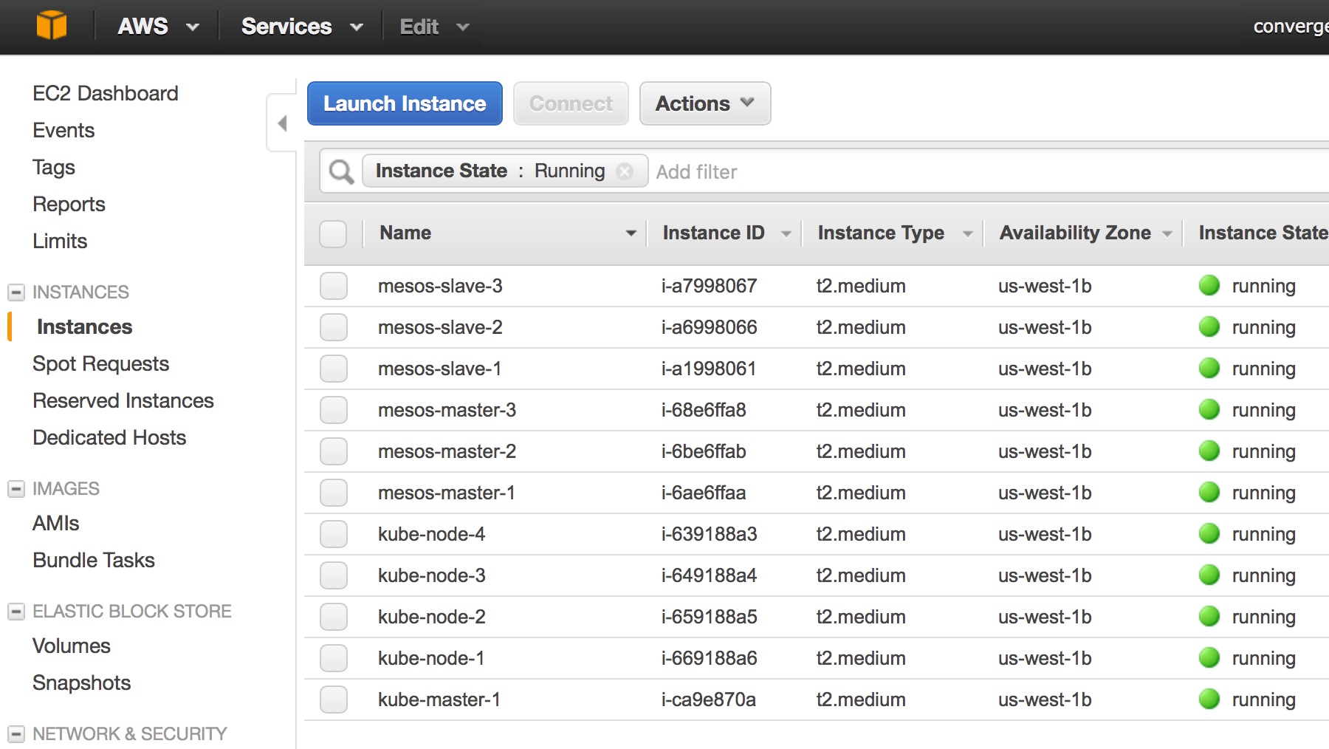
Task: Tick the kube-node-4 row checkbox
Action: click(x=334, y=534)
